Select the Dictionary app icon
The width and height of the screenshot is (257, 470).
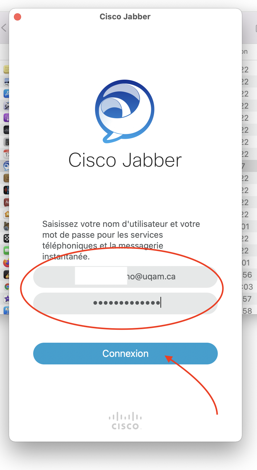(x=6, y=202)
